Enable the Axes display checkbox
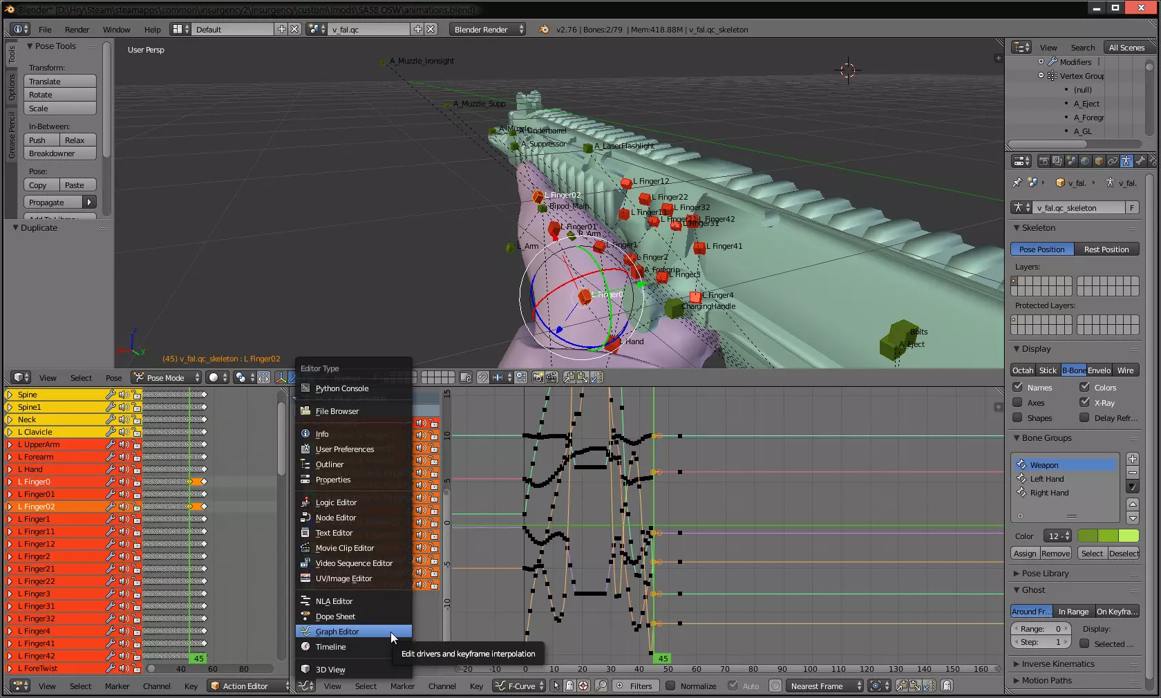This screenshot has height=698, width=1161. pyautogui.click(x=1017, y=403)
